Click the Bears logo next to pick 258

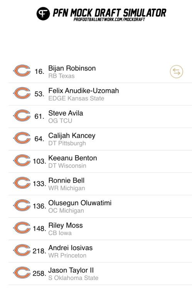point(22,273)
